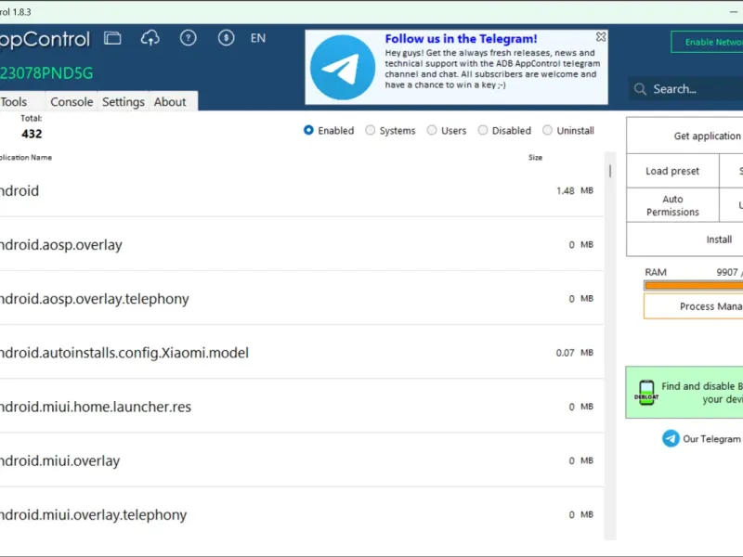Close the Telegram banner

pyautogui.click(x=601, y=36)
